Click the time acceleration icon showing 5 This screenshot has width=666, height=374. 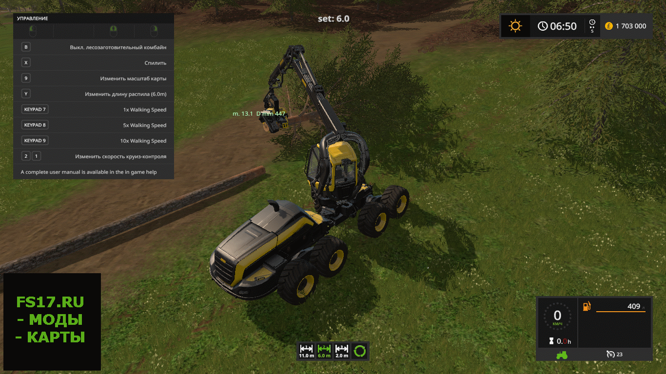coord(592,26)
